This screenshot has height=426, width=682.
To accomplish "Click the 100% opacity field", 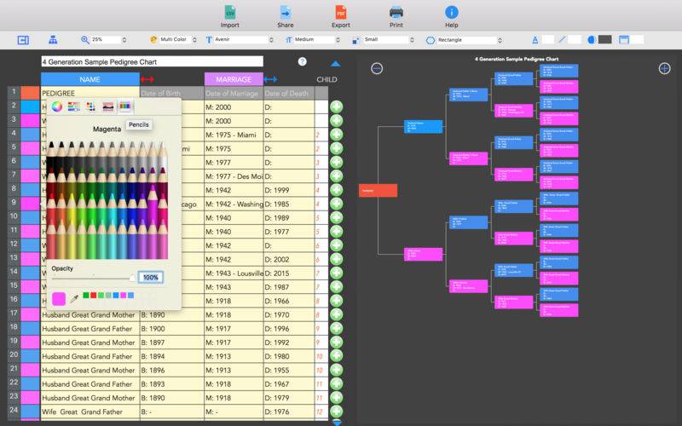I will click(151, 278).
